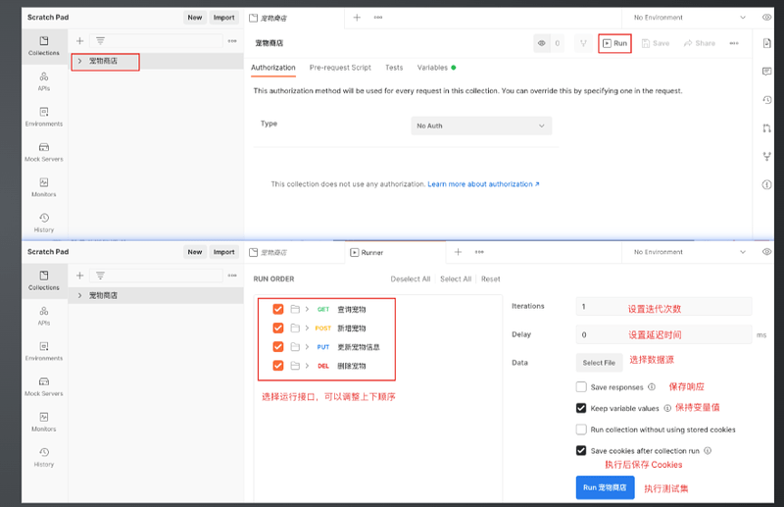
Task: Click the filter icon in lower window collection list
Action: [x=100, y=276]
